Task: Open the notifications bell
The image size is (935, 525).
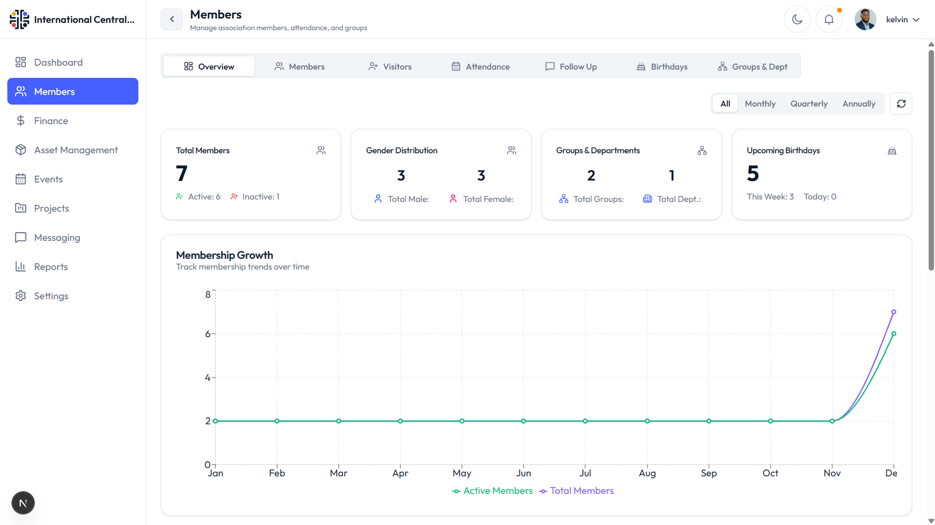Action: (x=829, y=19)
